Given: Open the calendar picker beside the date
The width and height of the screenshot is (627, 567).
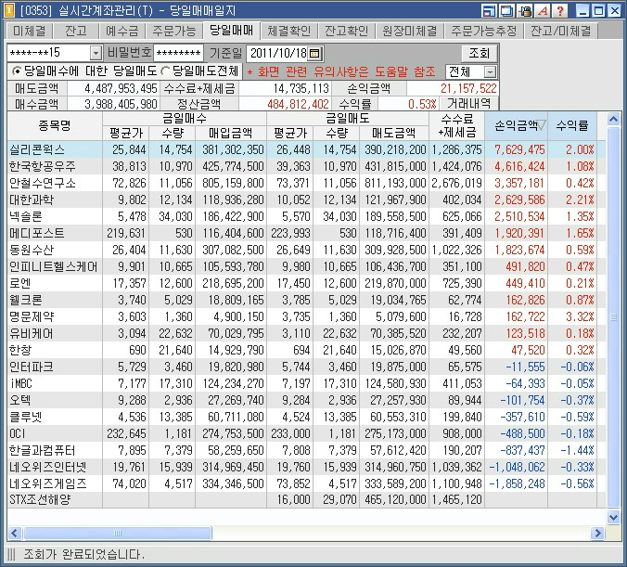Looking at the screenshot, I should click(x=315, y=53).
